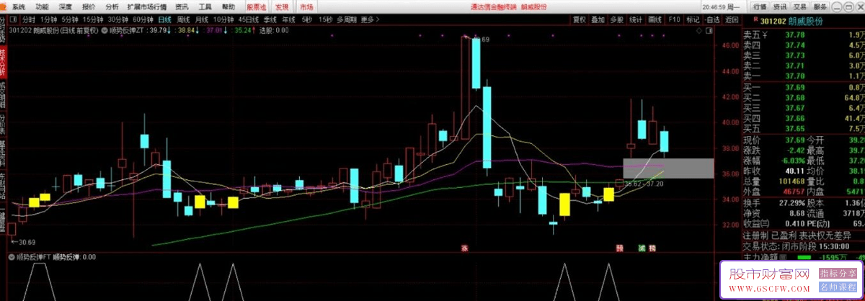Click the 名师课程 button in the banner
This screenshot has width=865, height=301.
pyautogui.click(x=838, y=287)
